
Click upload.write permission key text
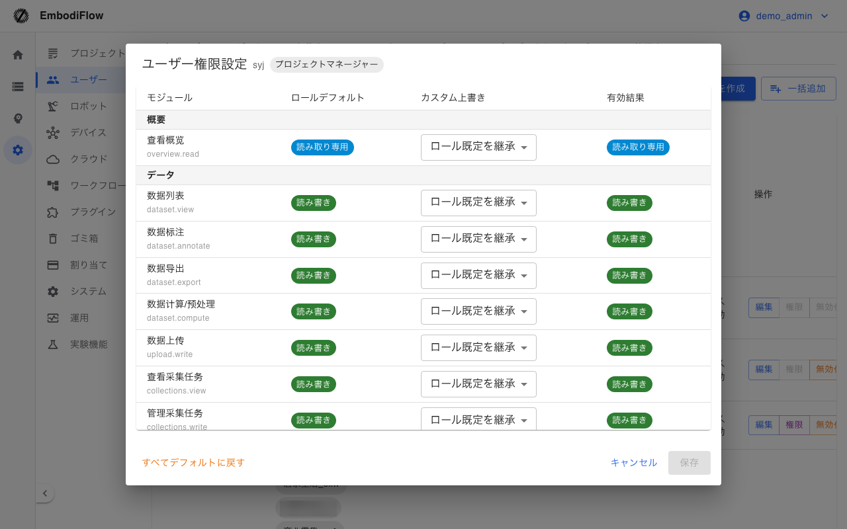[x=169, y=354]
